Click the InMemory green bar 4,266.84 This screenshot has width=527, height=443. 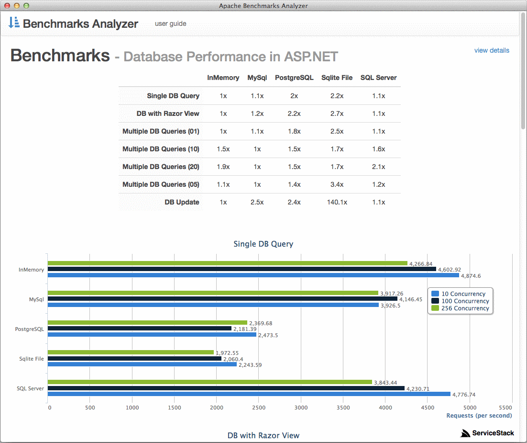(x=228, y=263)
